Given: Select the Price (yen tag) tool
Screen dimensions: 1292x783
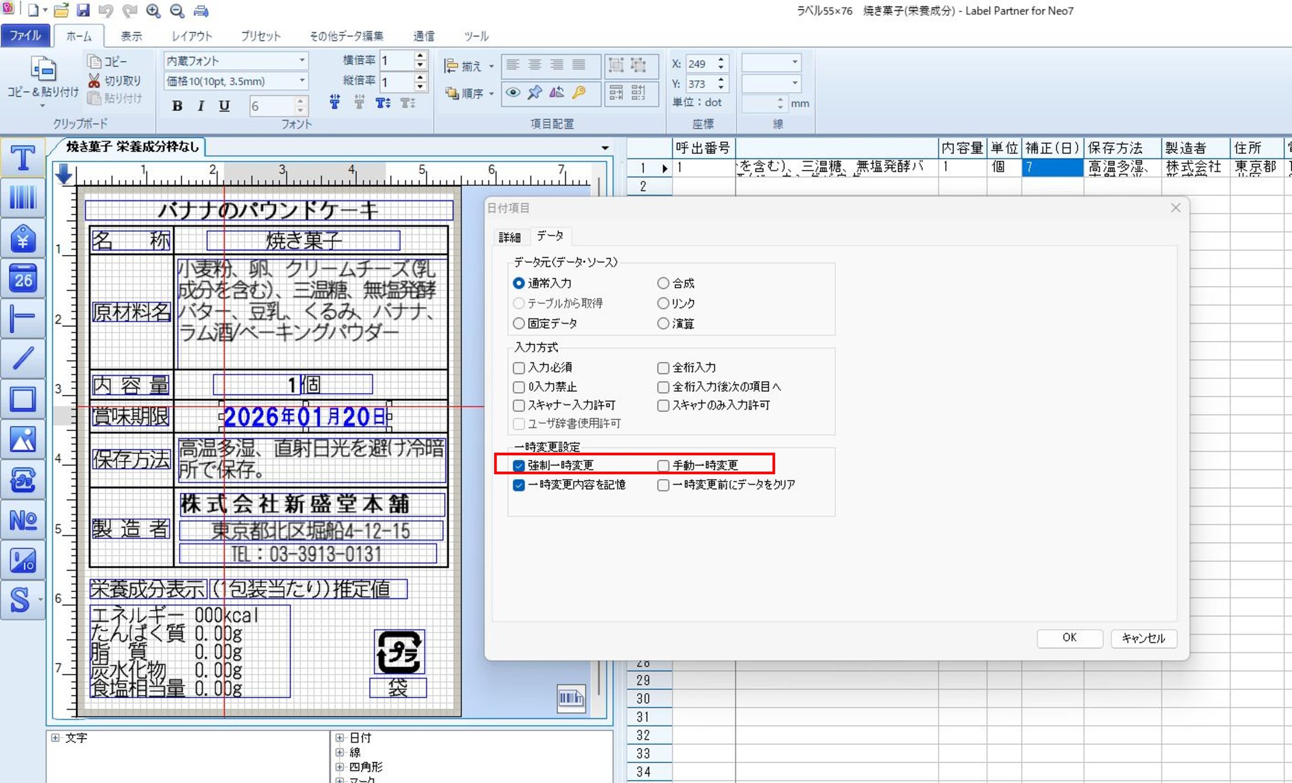Looking at the screenshot, I should (23, 239).
